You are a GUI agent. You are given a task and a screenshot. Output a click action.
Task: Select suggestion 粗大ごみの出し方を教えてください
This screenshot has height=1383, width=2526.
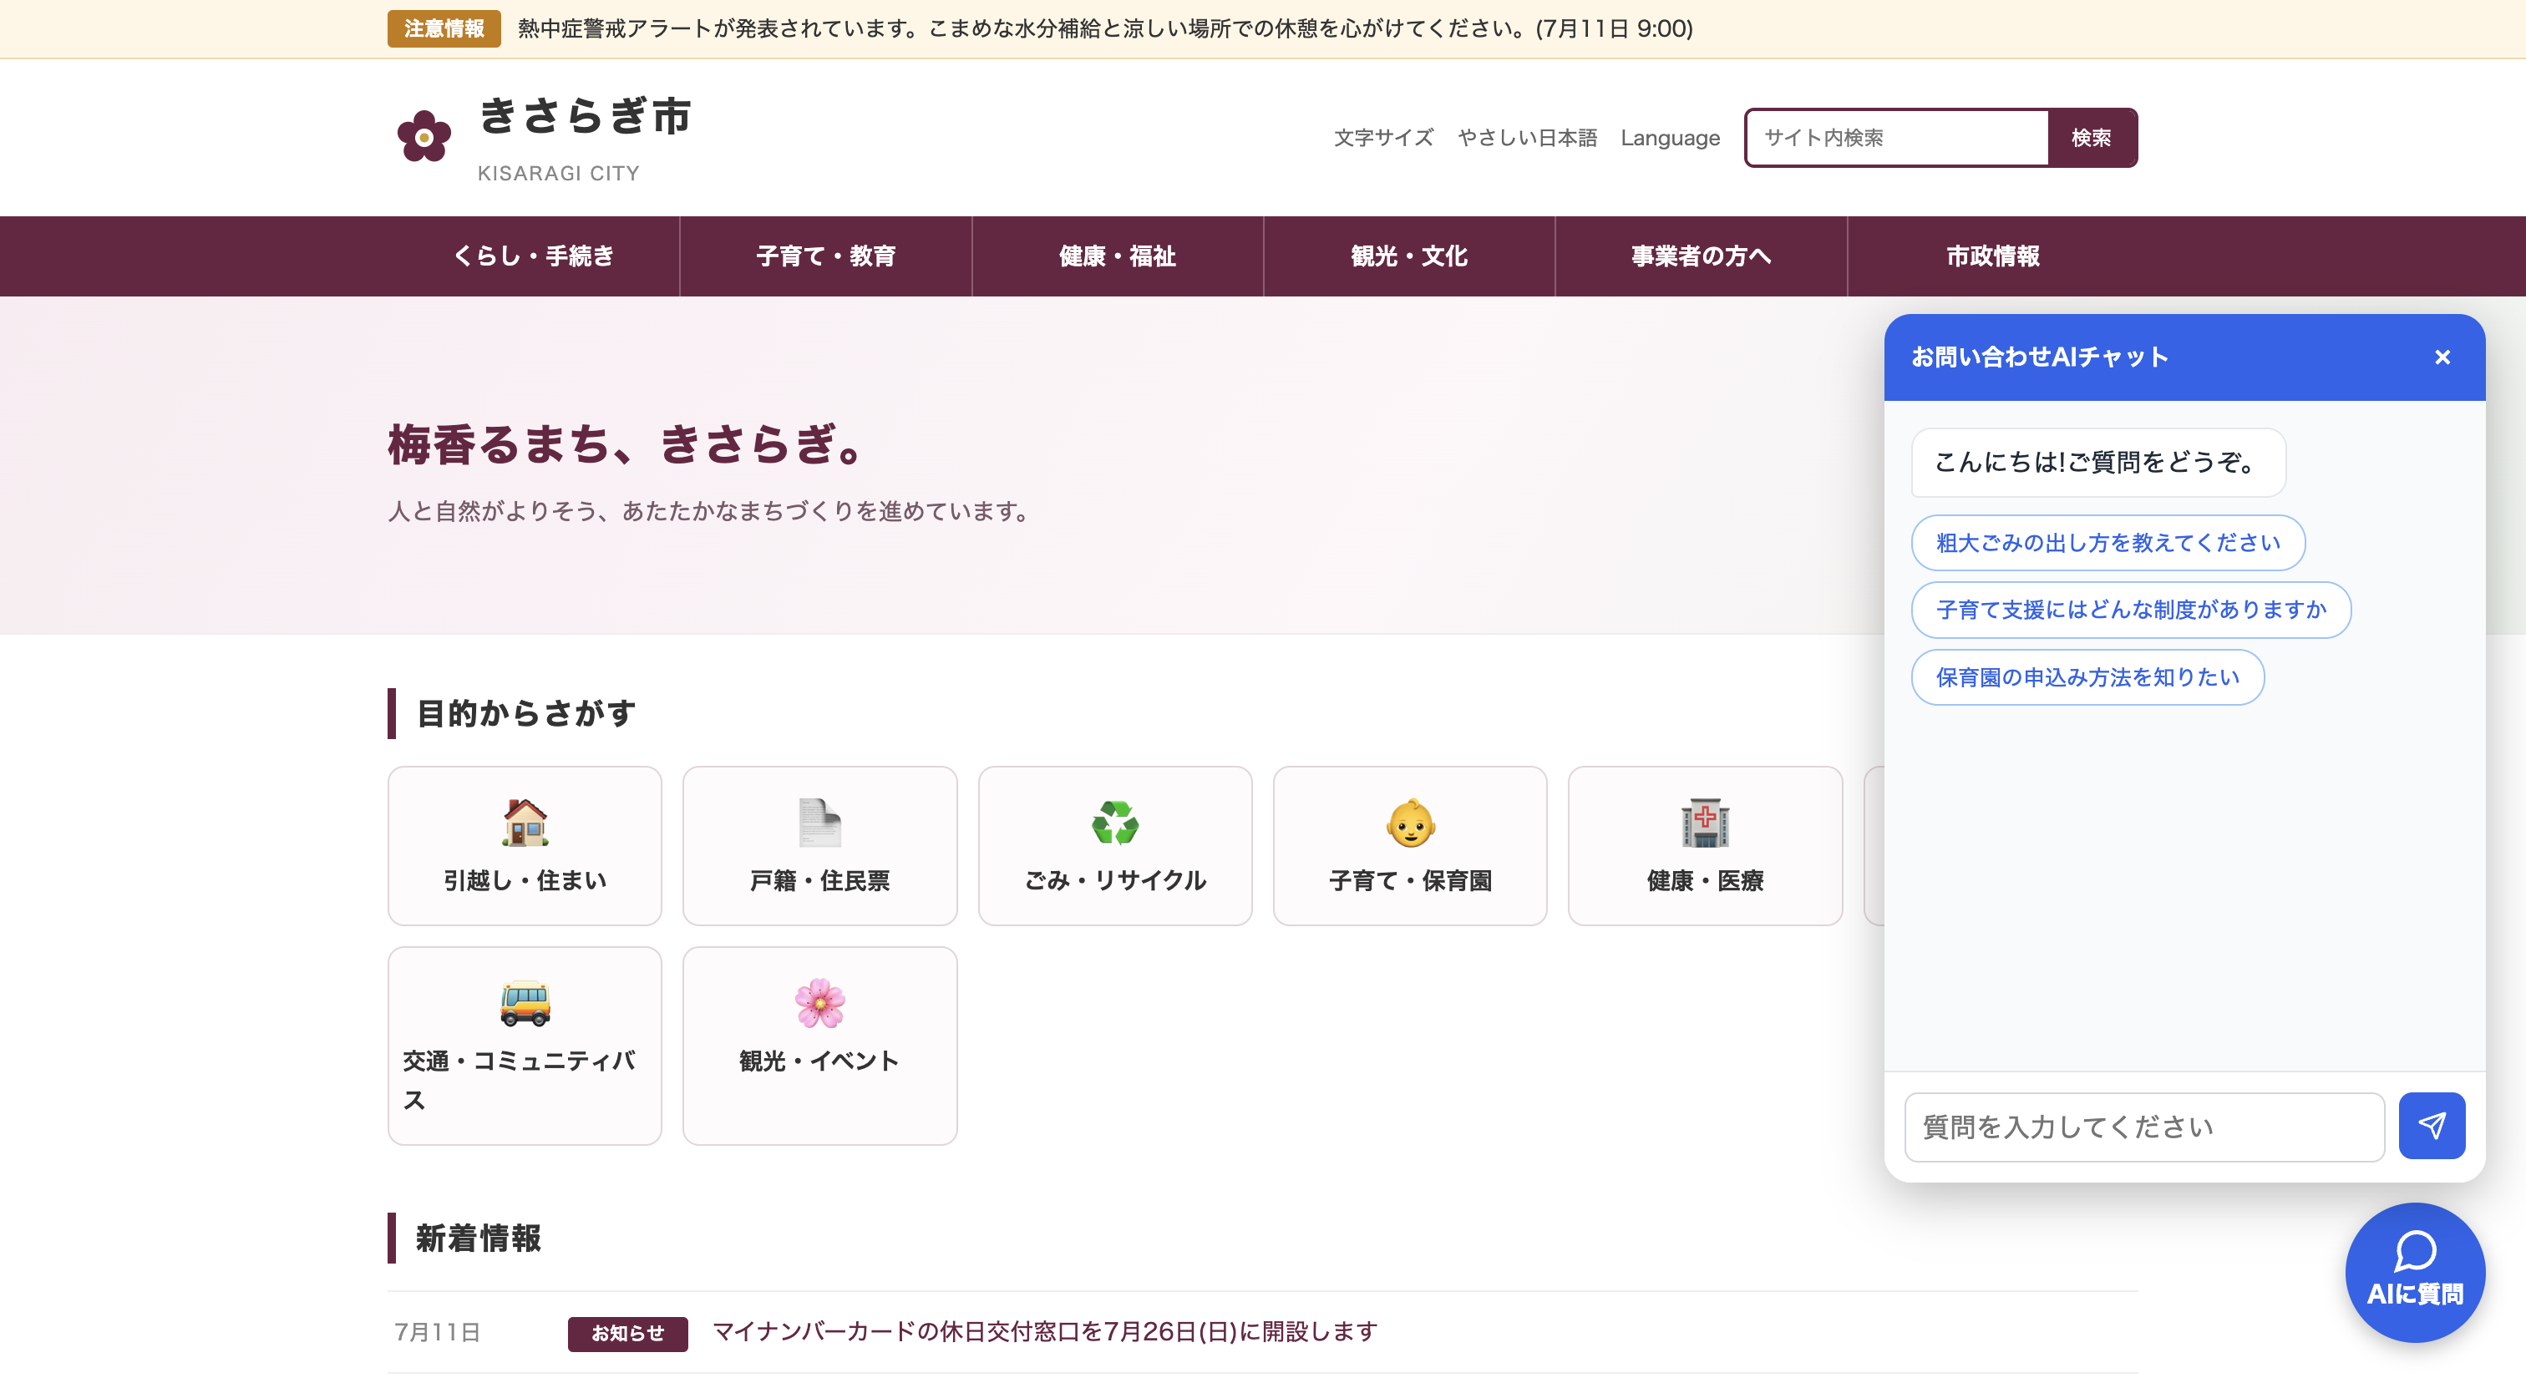2108,543
